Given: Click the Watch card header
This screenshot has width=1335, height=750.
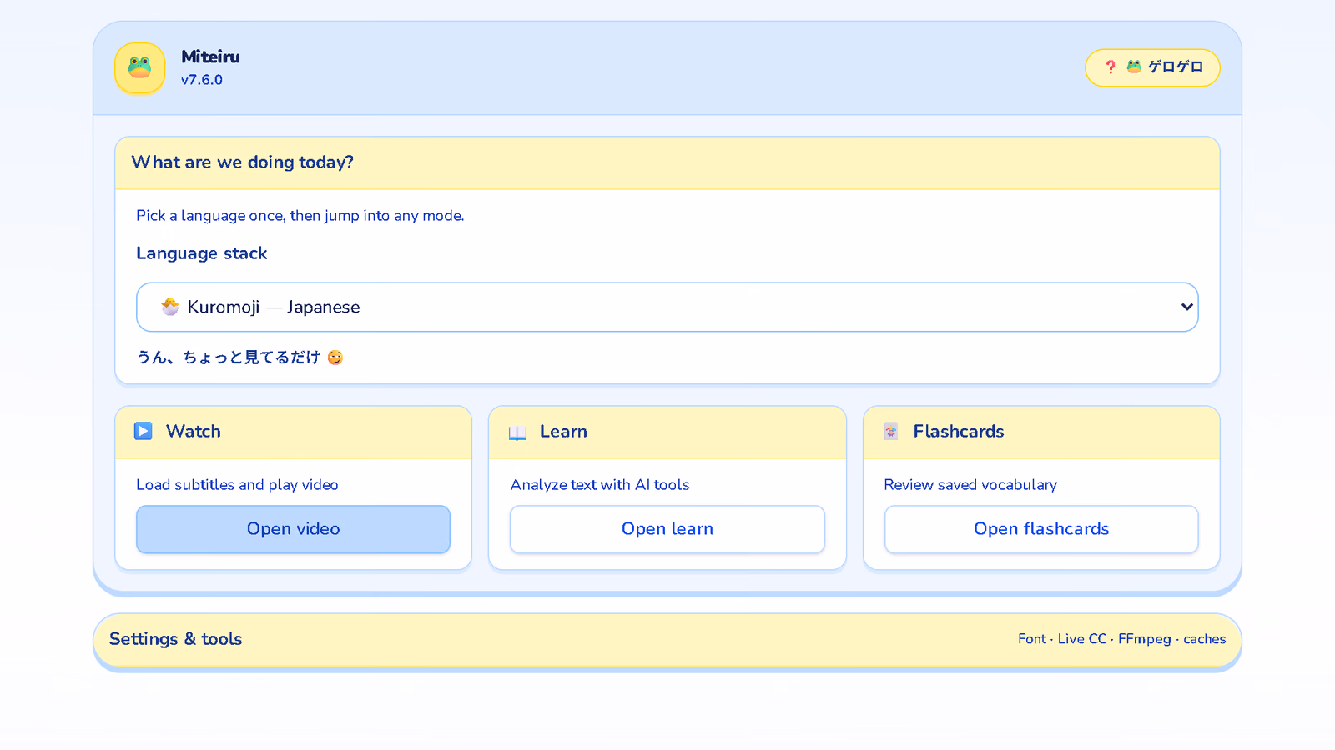Looking at the screenshot, I should pos(293,432).
